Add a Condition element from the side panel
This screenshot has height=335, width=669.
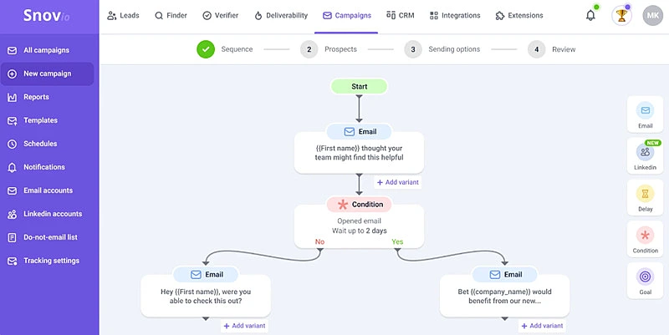pyautogui.click(x=645, y=239)
